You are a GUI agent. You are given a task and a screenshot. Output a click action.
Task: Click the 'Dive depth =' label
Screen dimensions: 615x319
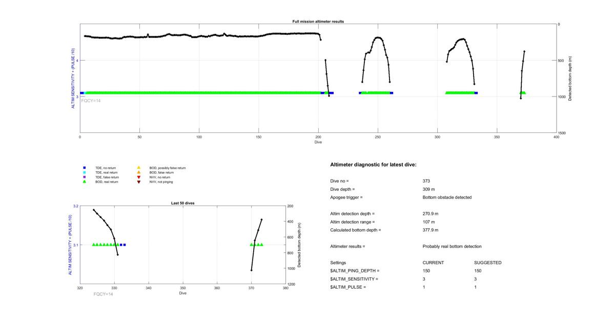[342, 189]
